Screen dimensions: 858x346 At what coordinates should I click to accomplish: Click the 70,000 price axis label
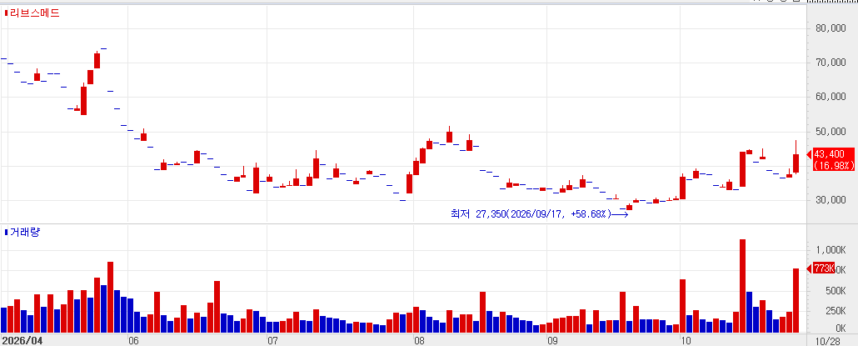(831, 63)
